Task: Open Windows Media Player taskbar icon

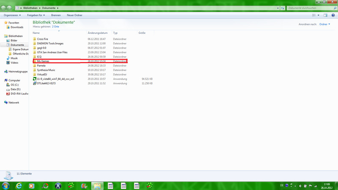Action: pyautogui.click(x=32, y=186)
